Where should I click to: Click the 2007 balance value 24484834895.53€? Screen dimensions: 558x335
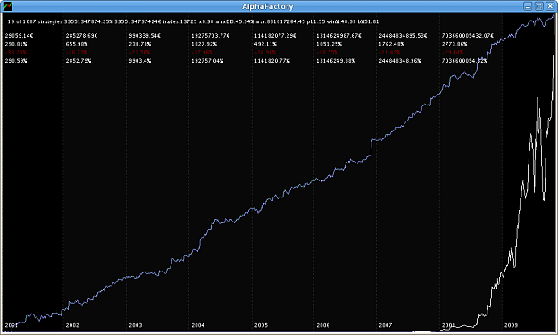tap(403, 36)
